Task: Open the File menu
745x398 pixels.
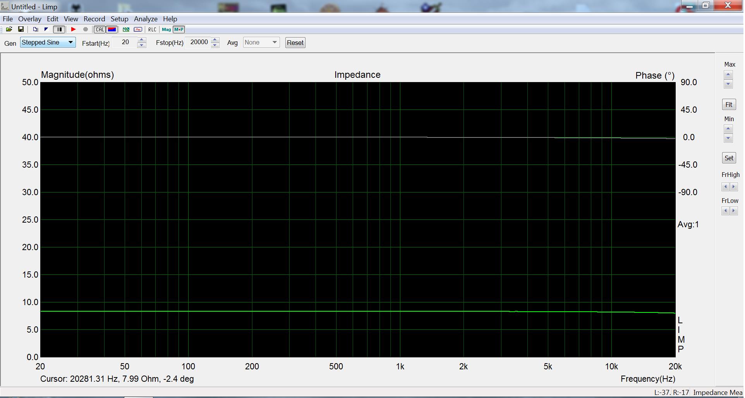Action: point(8,19)
